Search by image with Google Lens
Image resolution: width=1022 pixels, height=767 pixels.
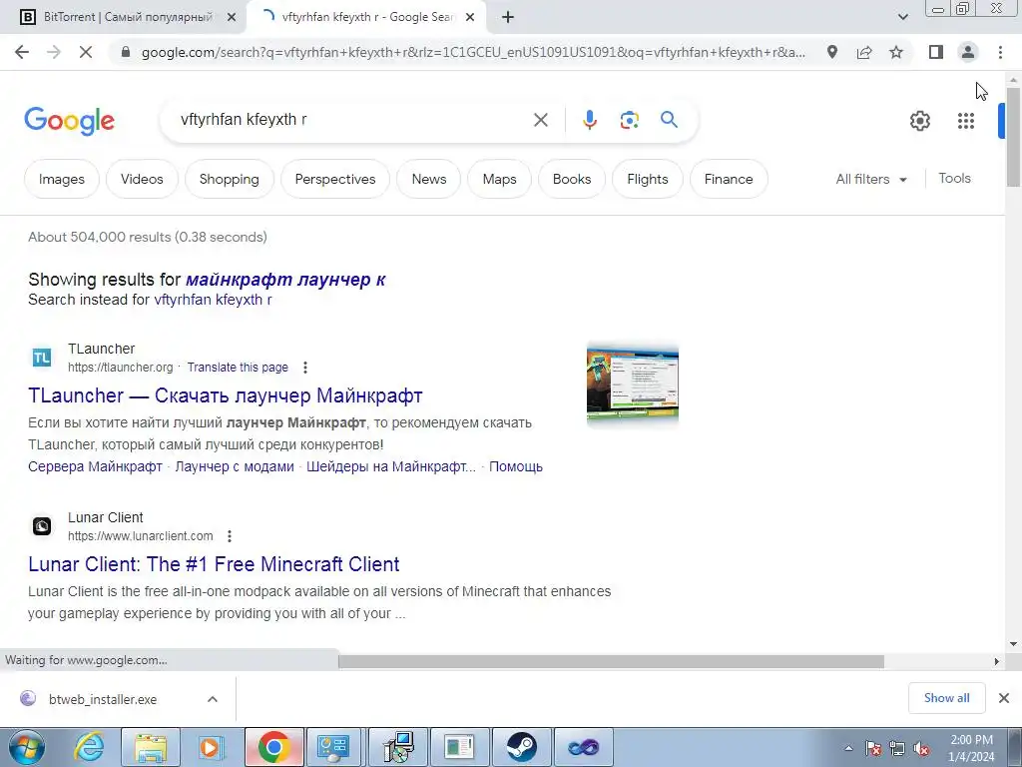(x=629, y=120)
